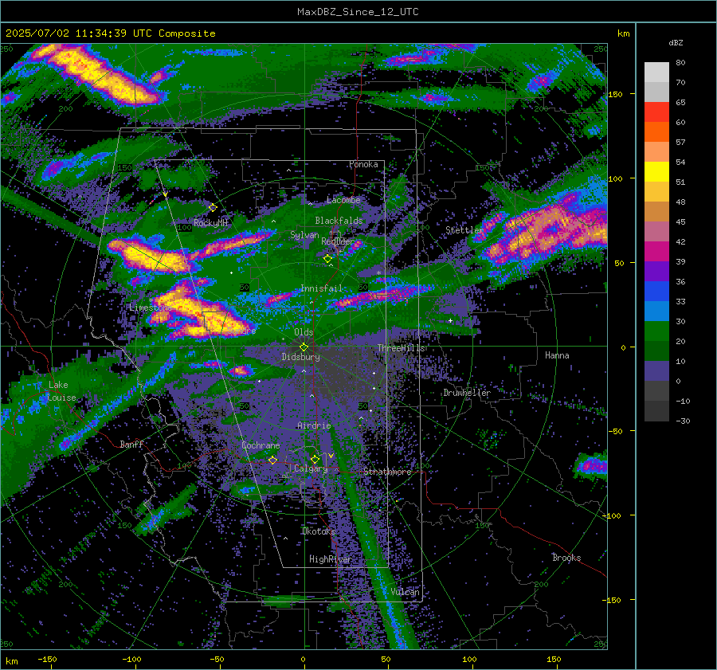Viewport: 717px width, 670px height.
Task: Select the radar site diamond above Didsbury
Action: pyautogui.click(x=304, y=347)
